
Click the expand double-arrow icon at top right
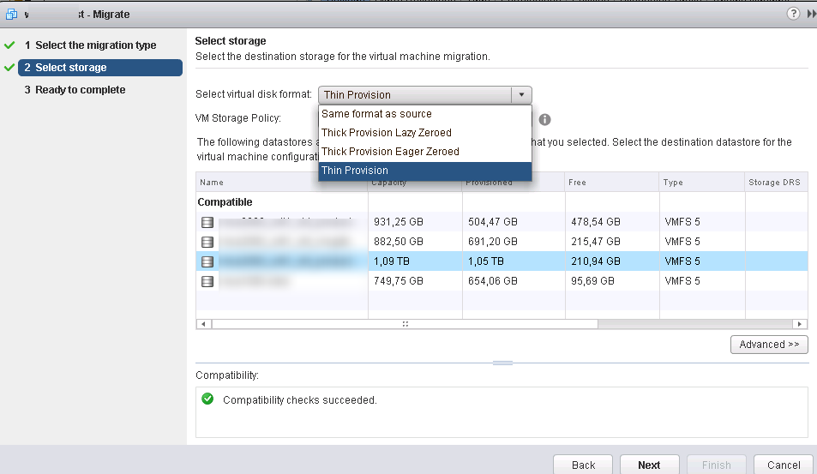tap(810, 14)
